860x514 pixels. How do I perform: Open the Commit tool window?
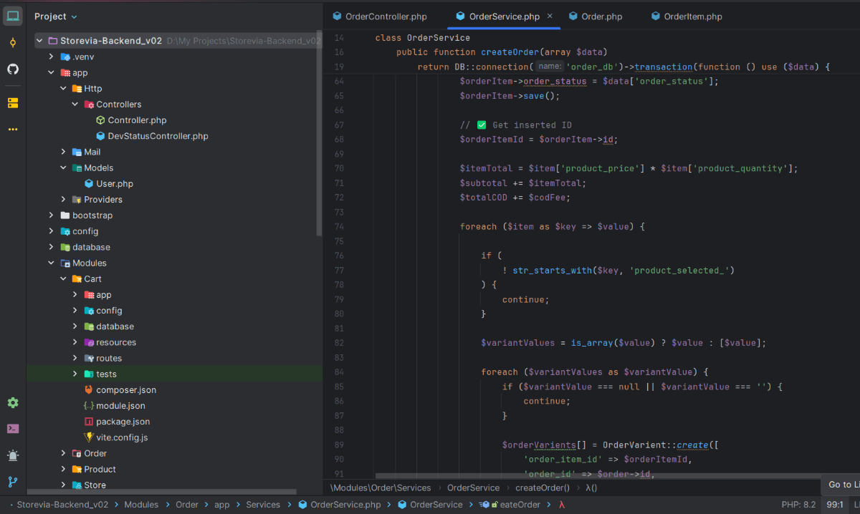coord(13,43)
